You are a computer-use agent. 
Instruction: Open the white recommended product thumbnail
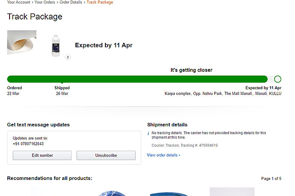[x=232, y=192]
